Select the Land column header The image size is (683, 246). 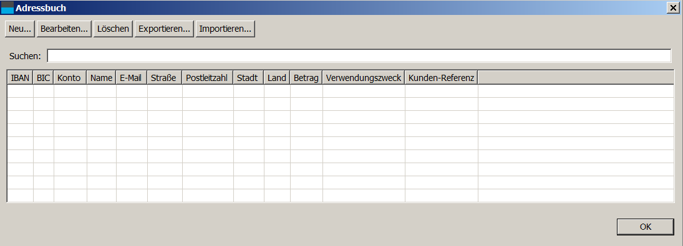[x=277, y=78]
